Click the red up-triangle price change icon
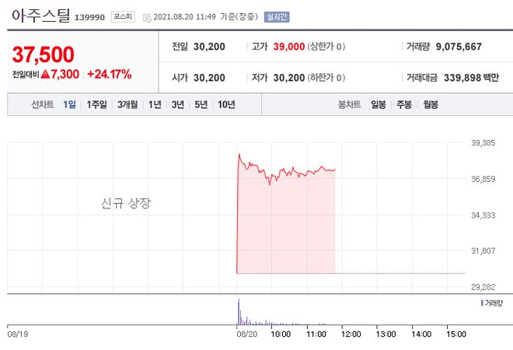The image size is (513, 350). click(45, 74)
